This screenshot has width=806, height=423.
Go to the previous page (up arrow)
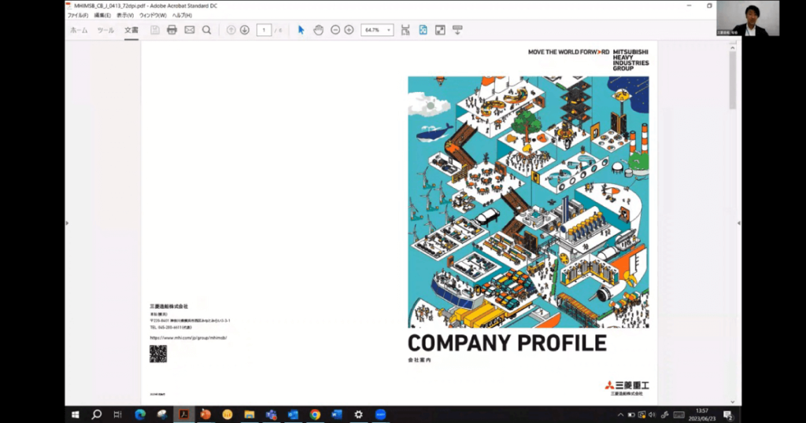[231, 31]
